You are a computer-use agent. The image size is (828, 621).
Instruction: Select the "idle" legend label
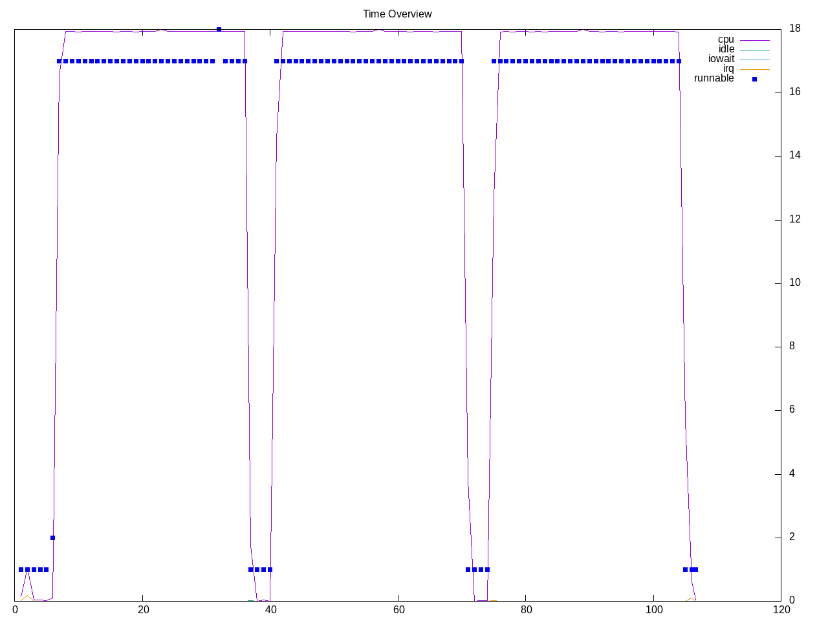(726, 49)
